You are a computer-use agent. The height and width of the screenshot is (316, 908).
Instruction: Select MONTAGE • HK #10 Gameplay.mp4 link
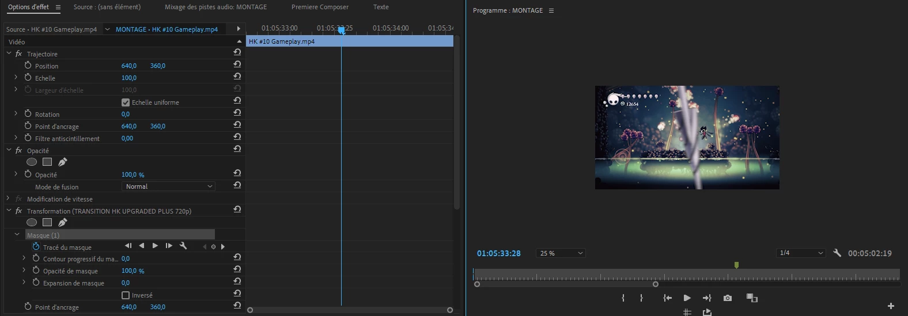(167, 29)
